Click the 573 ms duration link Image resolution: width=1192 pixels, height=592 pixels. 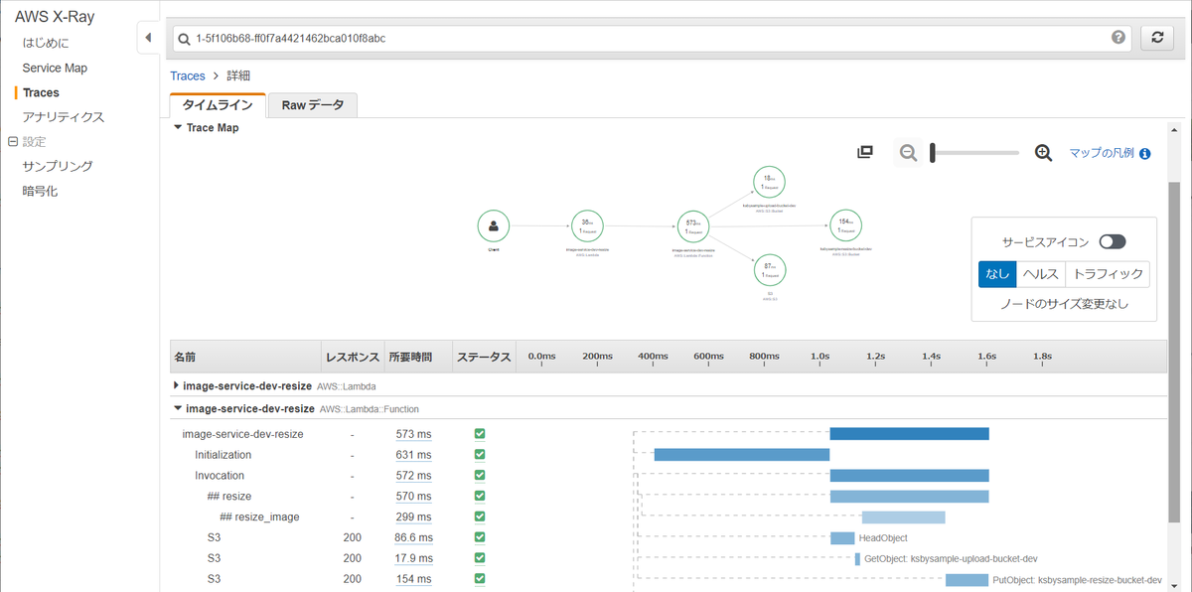click(x=413, y=434)
